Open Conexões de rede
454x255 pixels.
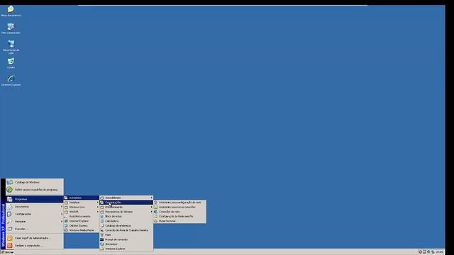(179, 212)
